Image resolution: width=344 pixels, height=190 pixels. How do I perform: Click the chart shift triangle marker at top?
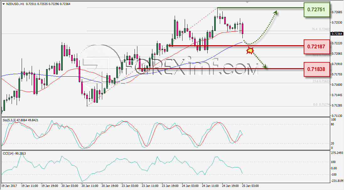coord(247,2)
